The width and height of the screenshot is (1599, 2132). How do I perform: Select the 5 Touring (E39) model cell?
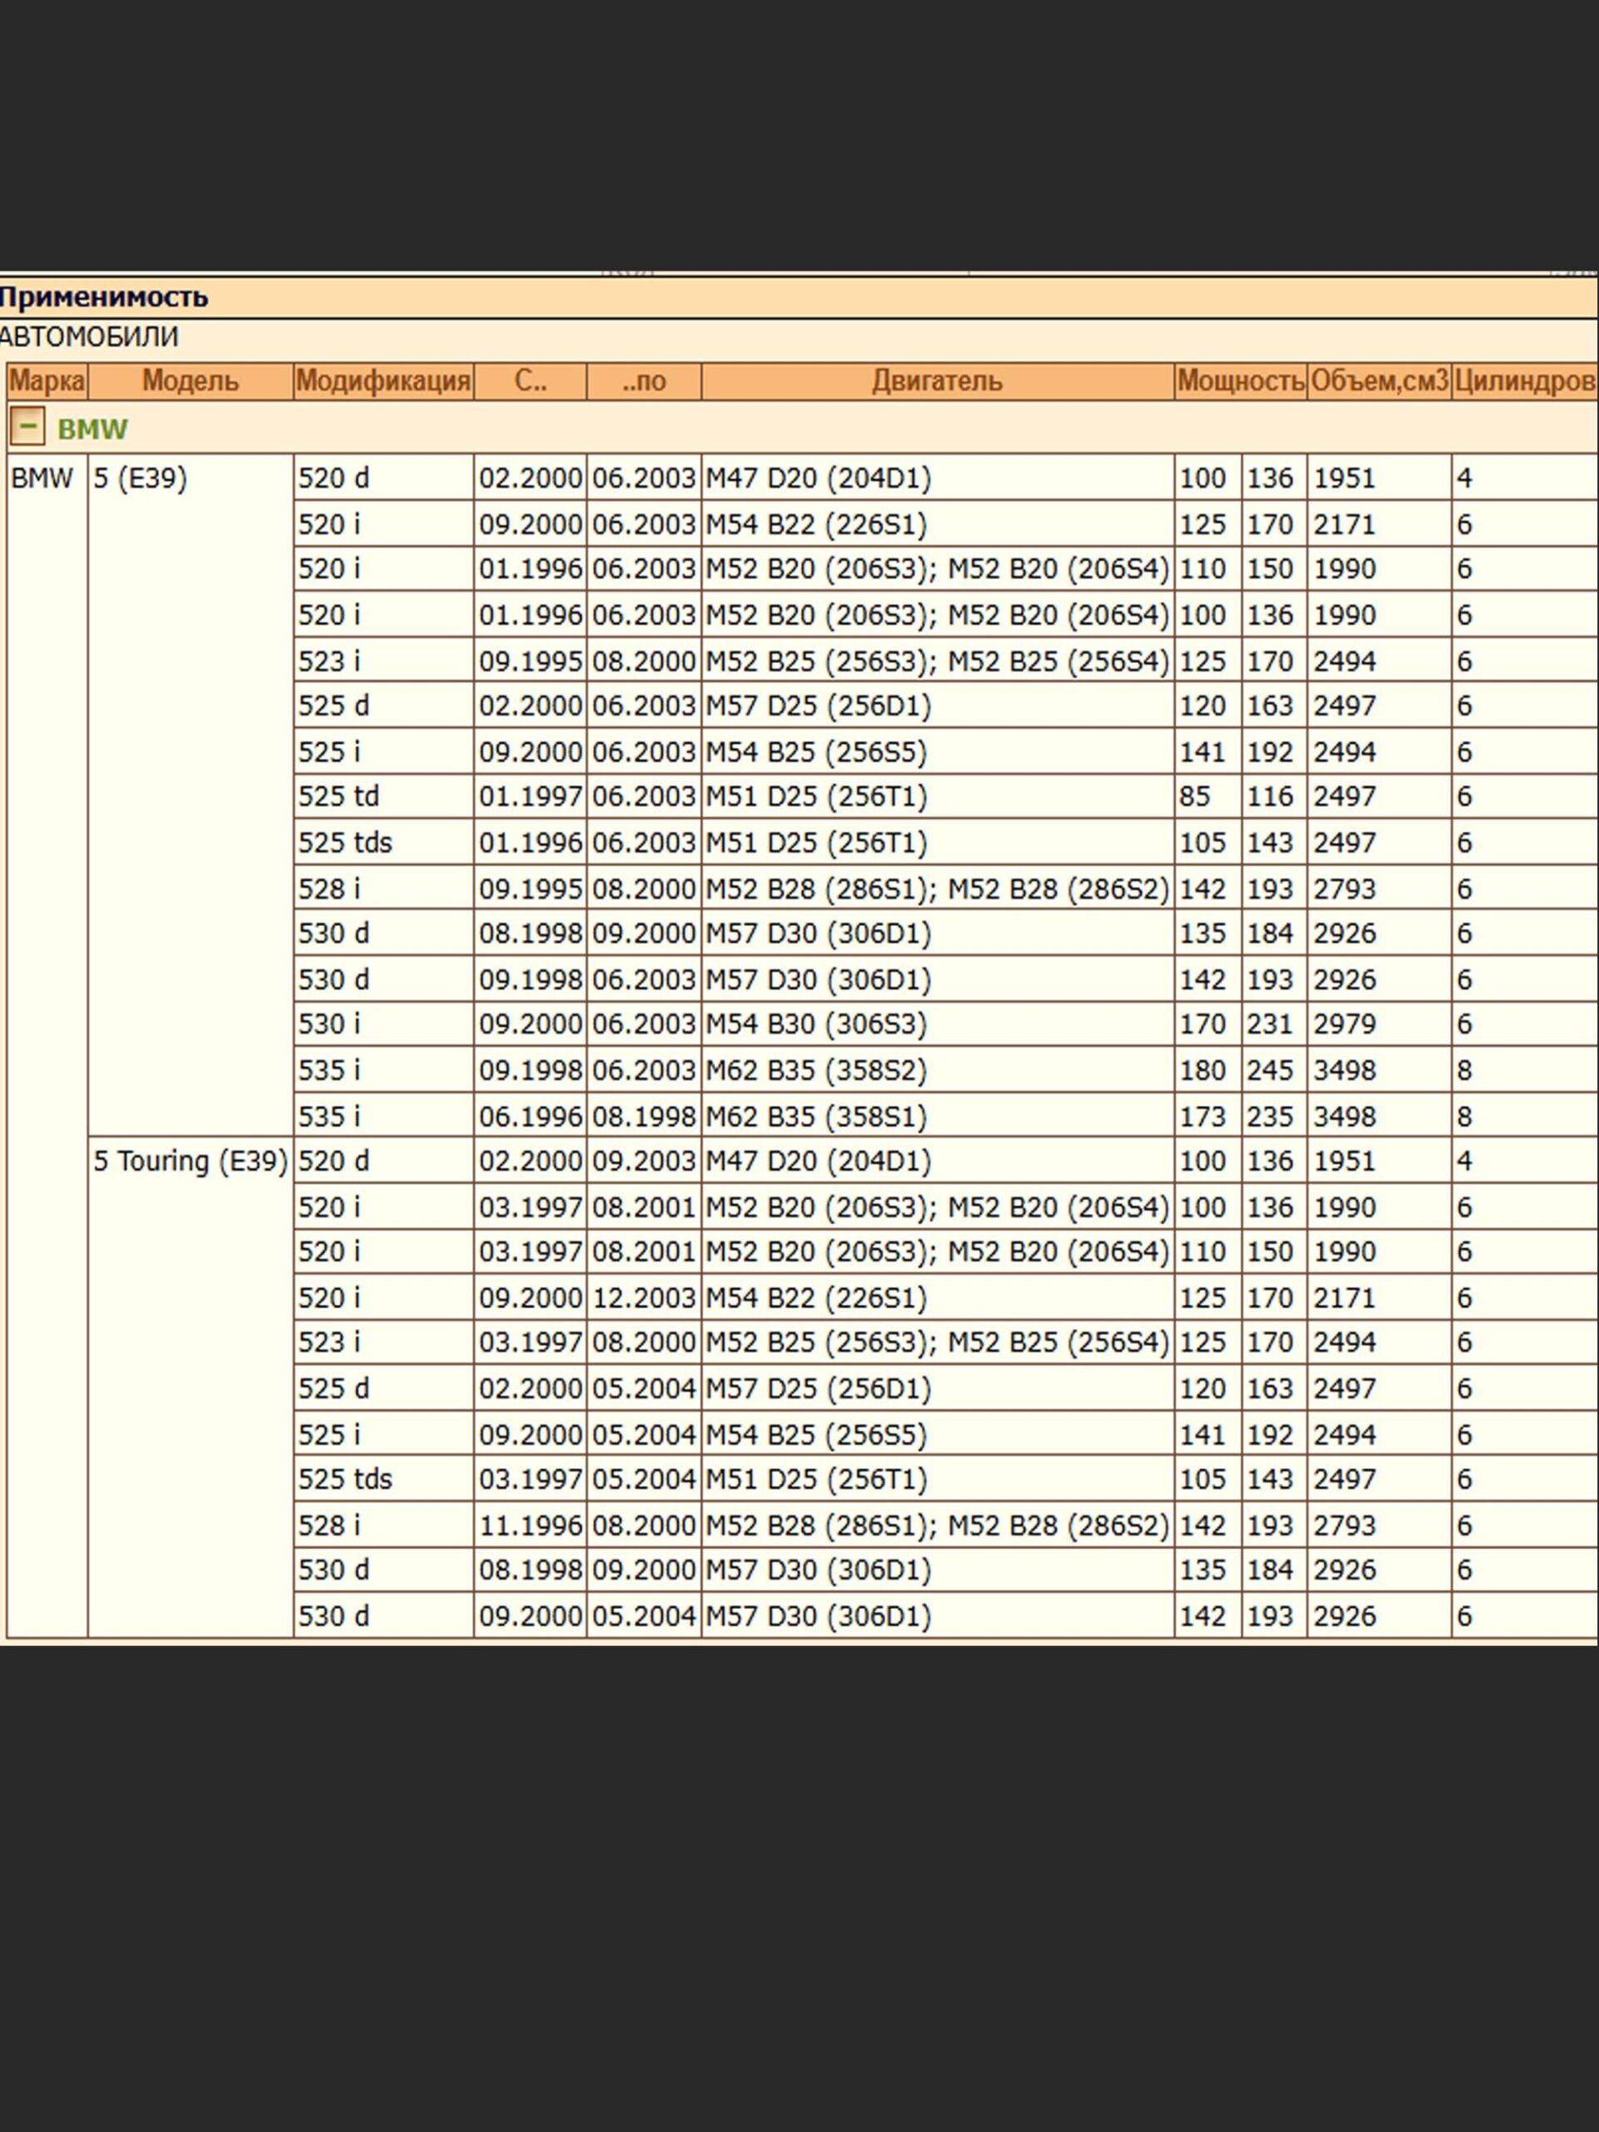tap(190, 1162)
